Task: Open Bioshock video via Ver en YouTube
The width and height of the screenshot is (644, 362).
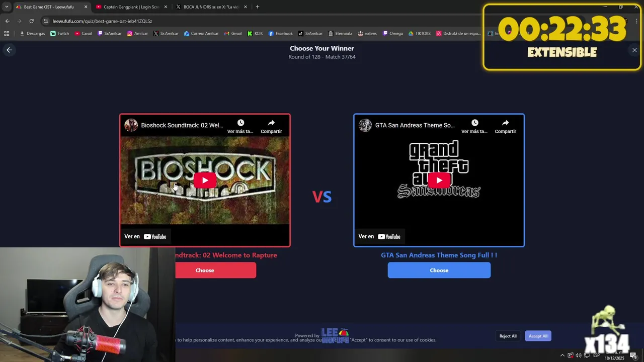Action: 145,236
